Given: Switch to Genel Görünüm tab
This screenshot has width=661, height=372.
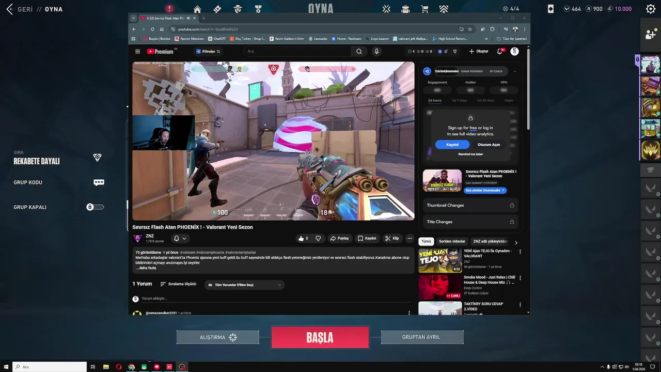Looking at the screenshot, I should pos(472,71).
